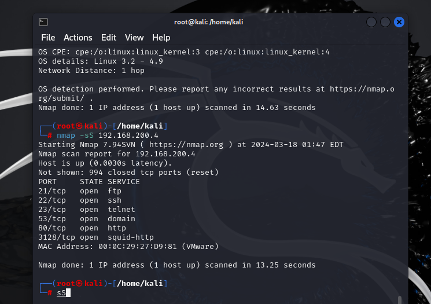
Task: Click the 22/tcp ssh port line
Action: [x=80, y=200]
